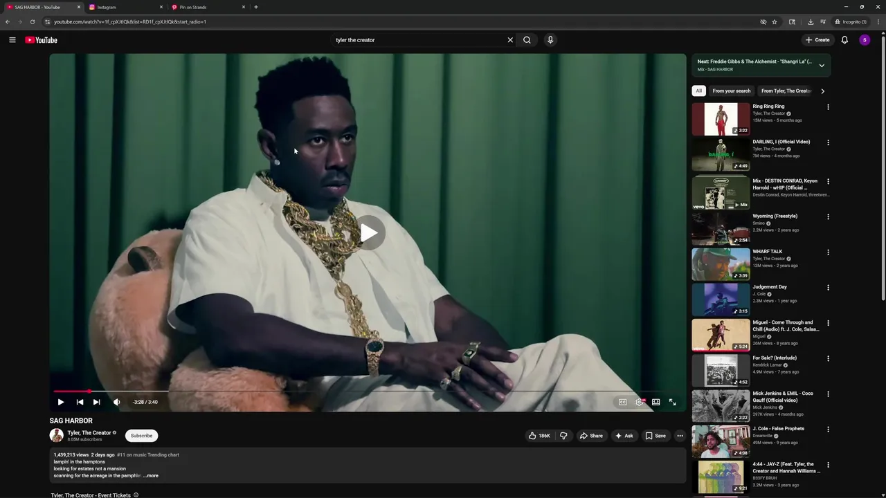Click the #11 on music Trending chart link
This screenshot has height=498, width=886.
click(148, 455)
